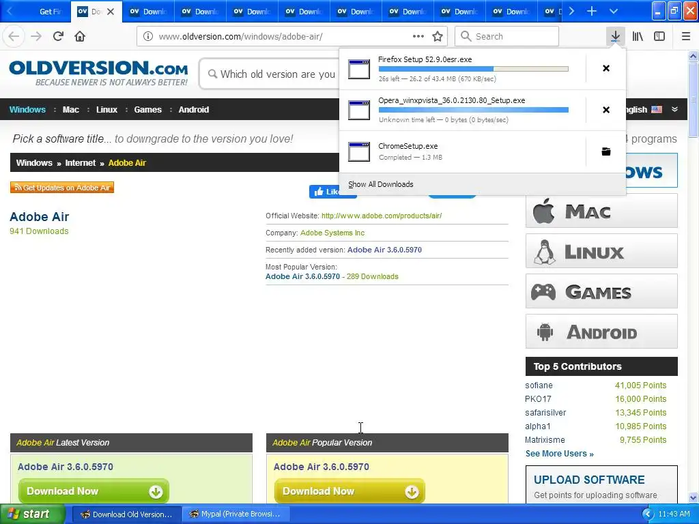Open most popular version Adobe Air 3.6.0.5970
This screenshot has height=524, width=699.
point(302,276)
